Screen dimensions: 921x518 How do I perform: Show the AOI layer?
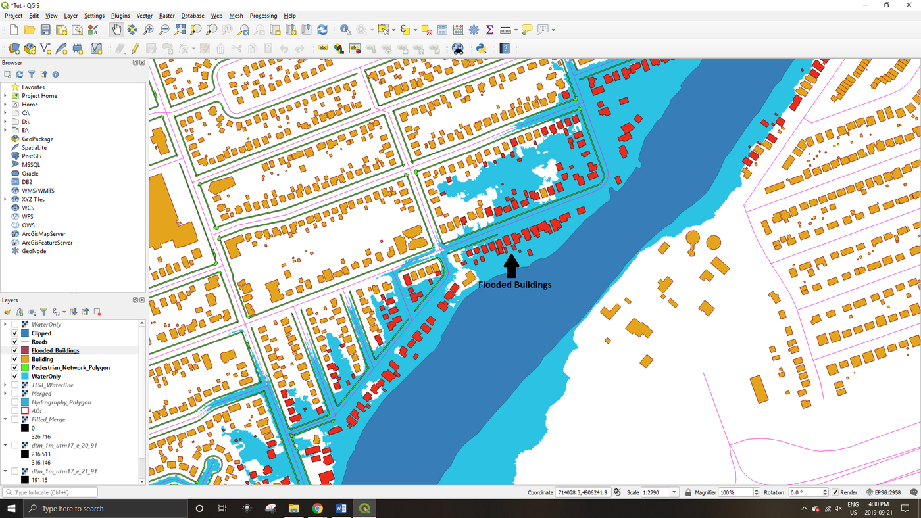pyautogui.click(x=15, y=411)
